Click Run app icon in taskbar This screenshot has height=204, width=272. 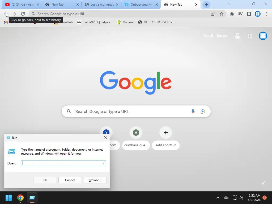(x=32, y=198)
